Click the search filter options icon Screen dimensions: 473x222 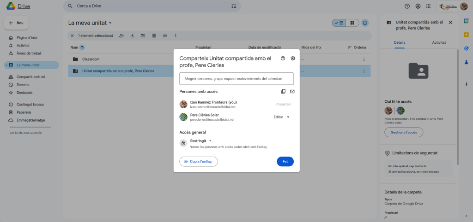(234, 6)
